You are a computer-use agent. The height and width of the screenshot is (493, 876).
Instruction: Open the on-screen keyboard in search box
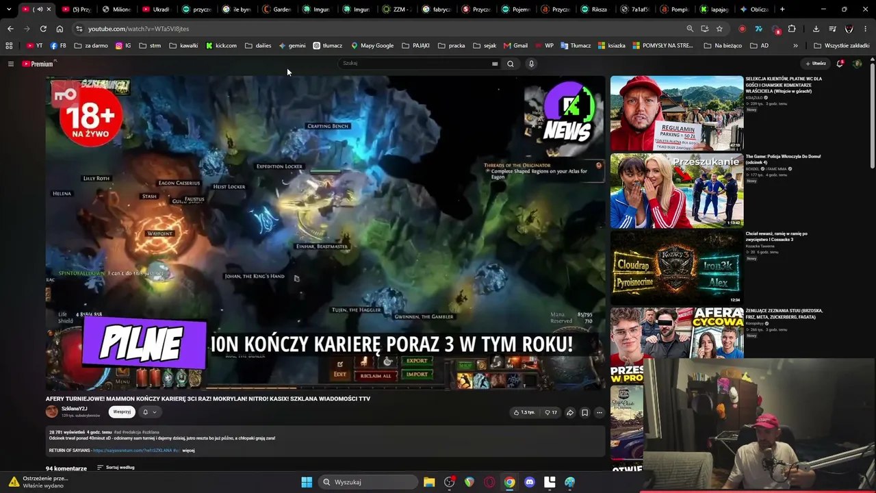coord(495,64)
